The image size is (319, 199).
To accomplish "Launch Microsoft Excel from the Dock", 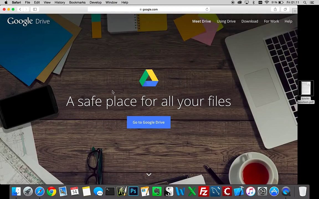I will pyautogui.click(x=192, y=191).
